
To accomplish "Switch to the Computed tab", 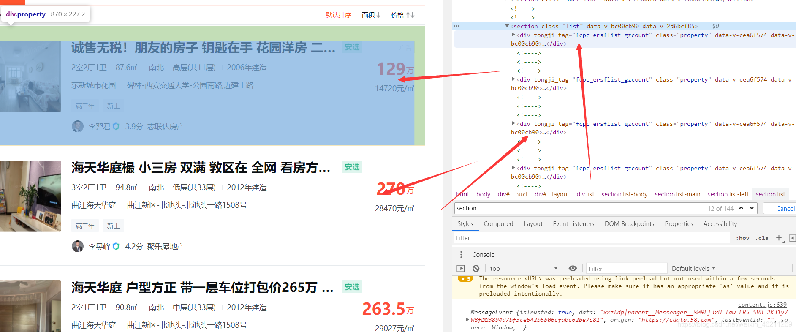I will (x=498, y=224).
